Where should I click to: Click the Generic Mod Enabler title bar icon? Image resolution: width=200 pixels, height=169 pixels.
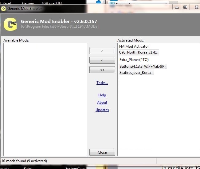pyautogui.click(x=3, y=9)
